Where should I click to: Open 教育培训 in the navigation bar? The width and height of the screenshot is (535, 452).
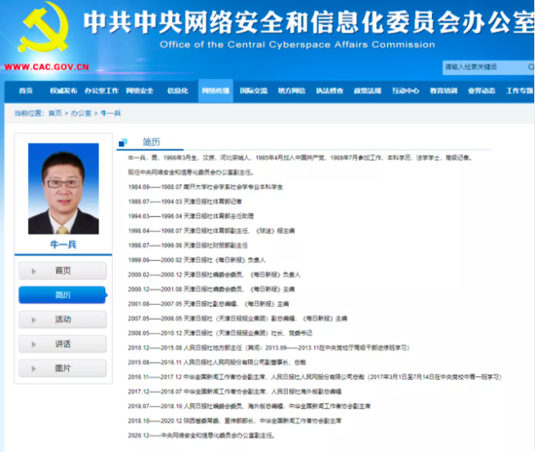pyautogui.click(x=444, y=91)
